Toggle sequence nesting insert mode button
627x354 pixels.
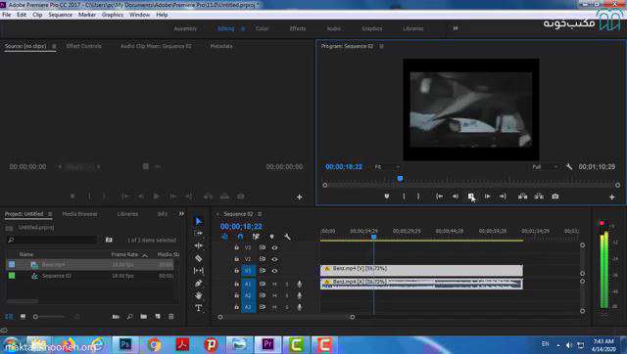pyautogui.click(x=224, y=237)
